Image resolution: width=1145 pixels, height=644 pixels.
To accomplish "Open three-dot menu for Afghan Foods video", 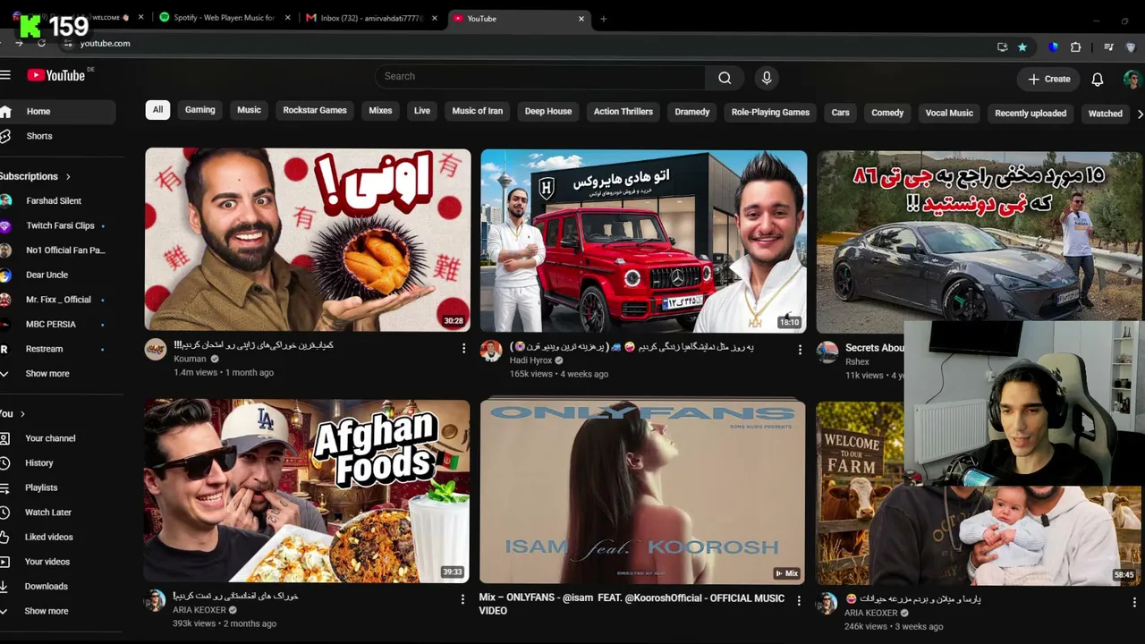I will coord(462,598).
